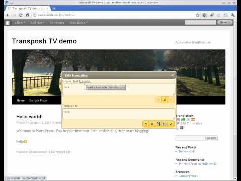Viewport: 241px width, 181px height.
Task: Open January 2011 archive link
Action: [188, 176]
